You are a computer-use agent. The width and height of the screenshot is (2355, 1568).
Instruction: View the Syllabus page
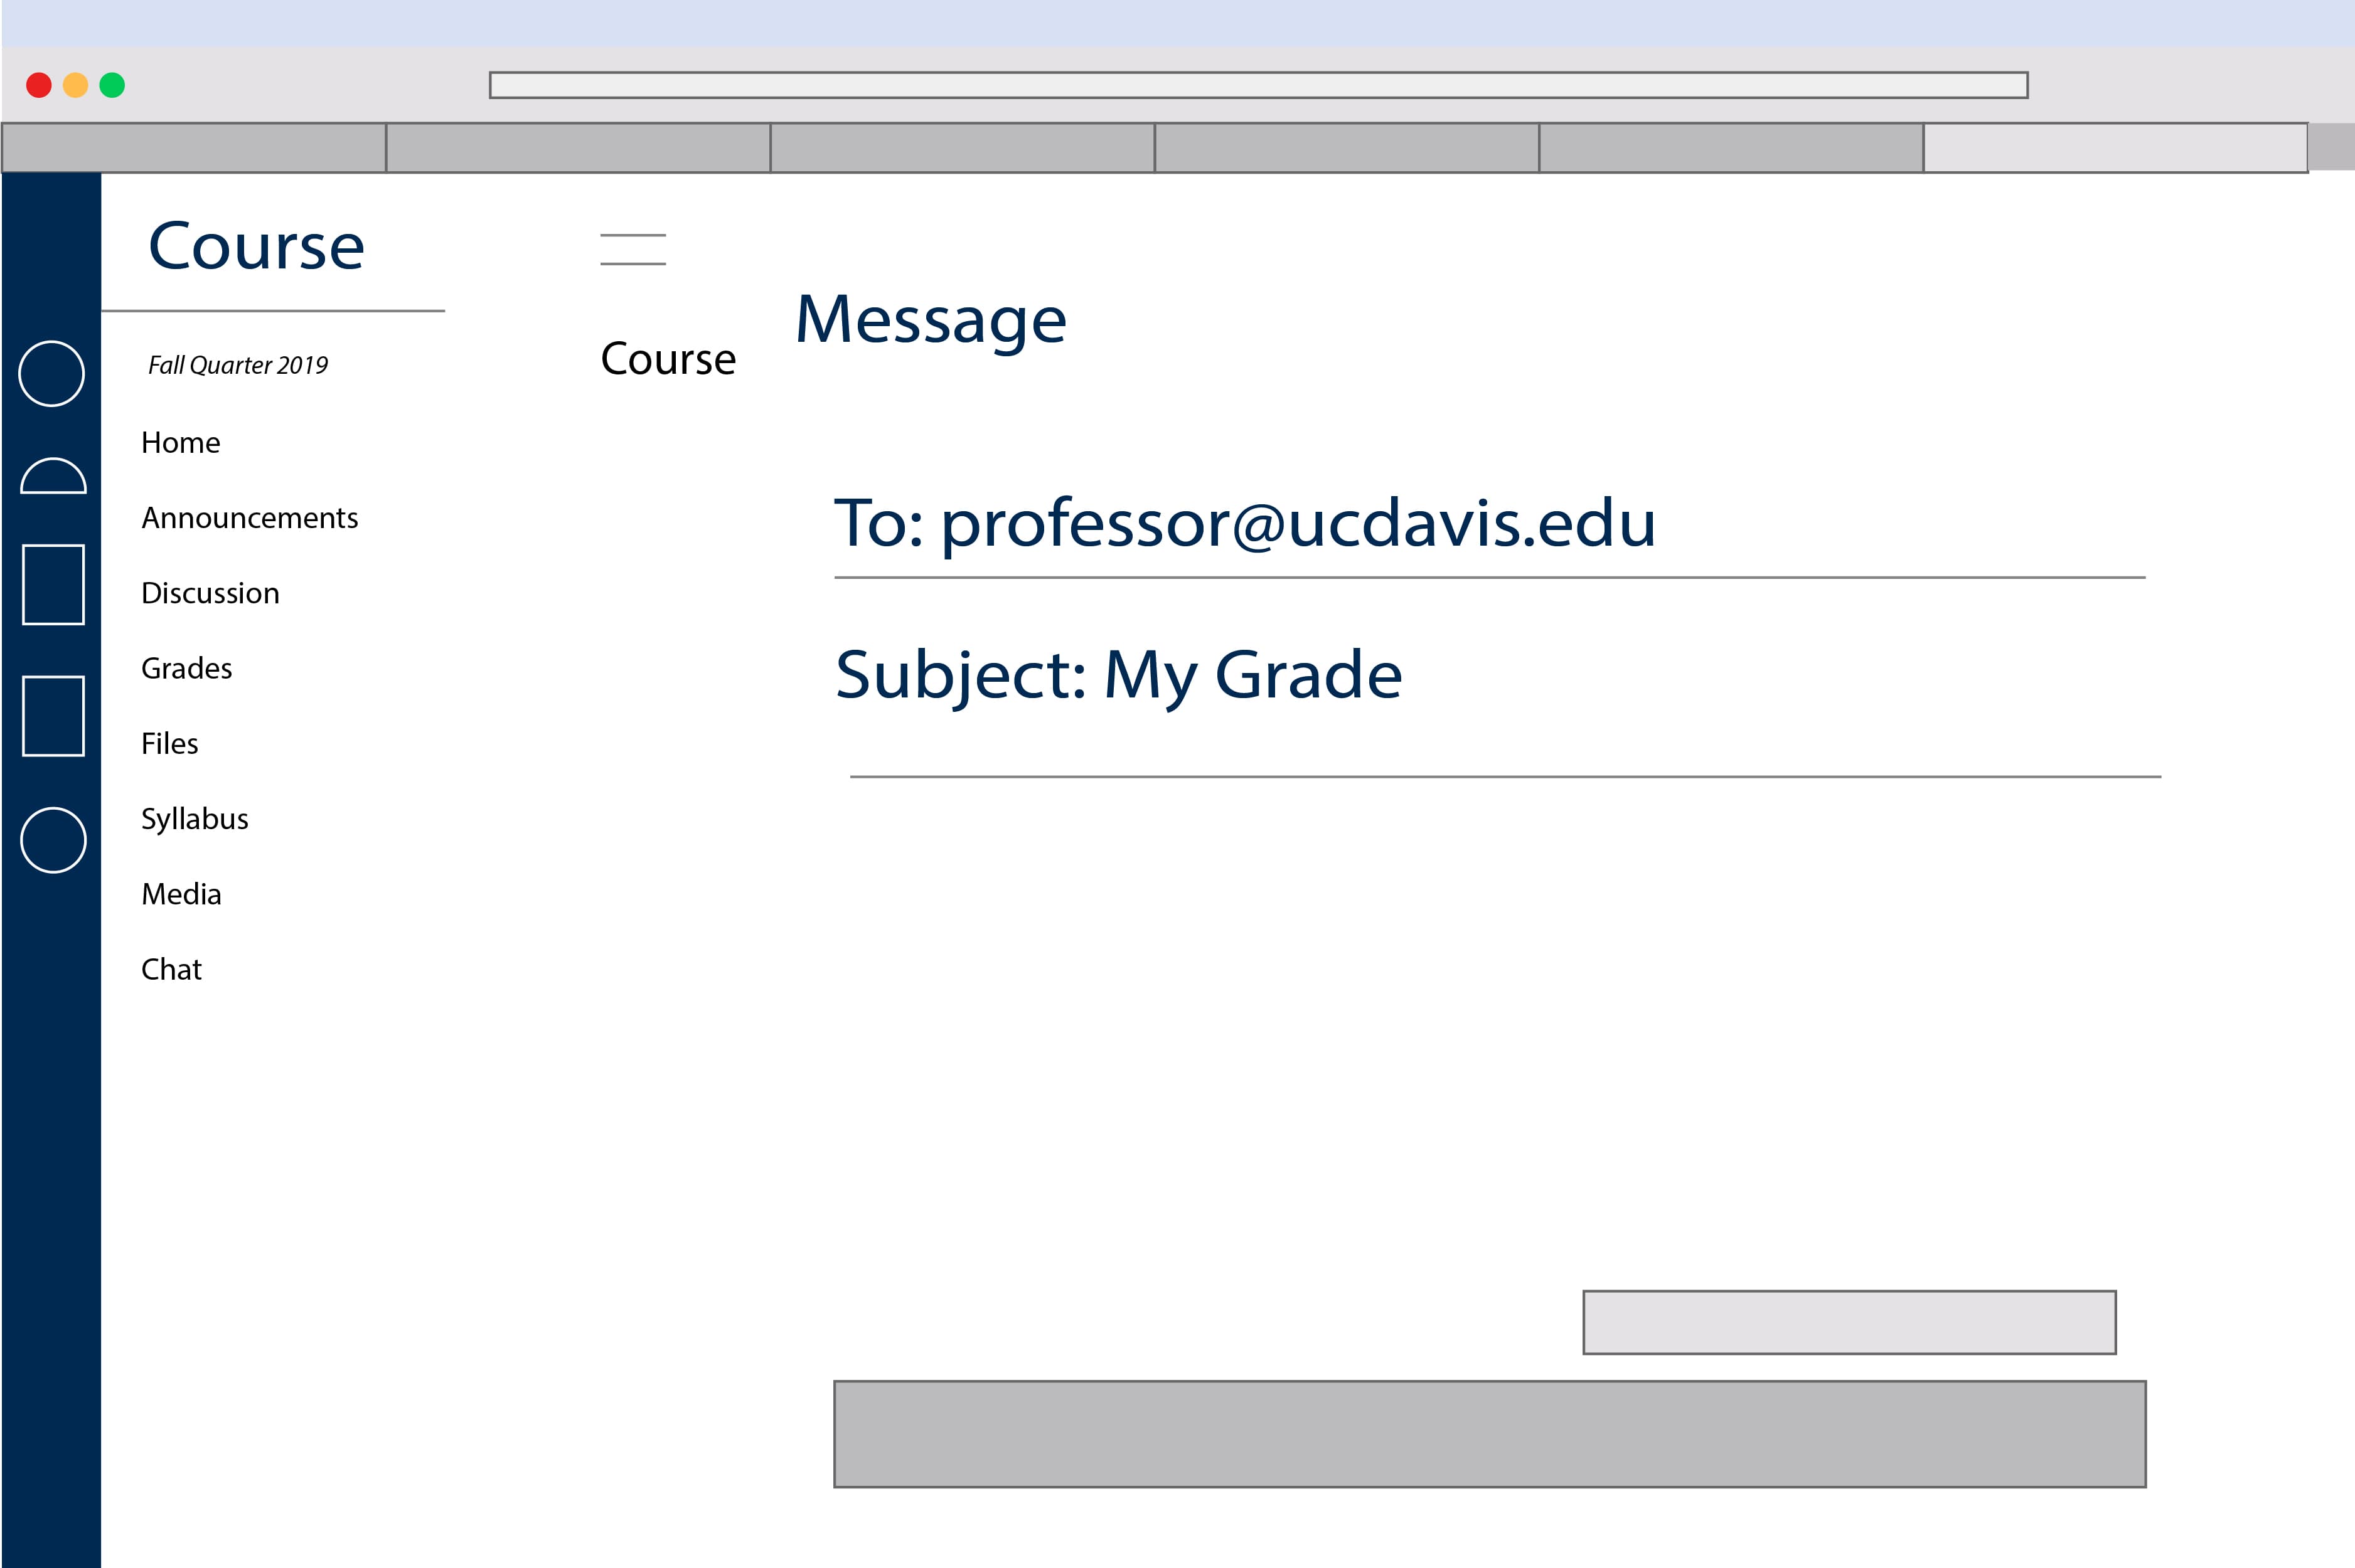point(194,819)
